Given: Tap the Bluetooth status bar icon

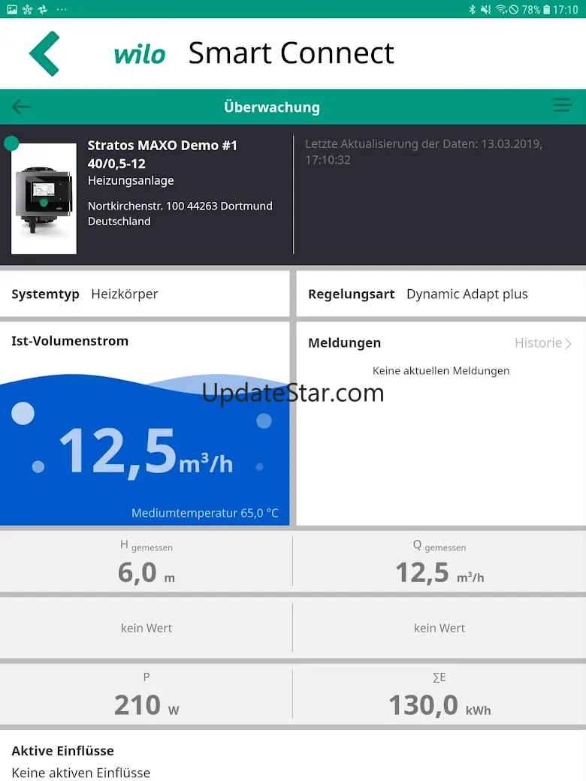Looking at the screenshot, I should (472, 9).
